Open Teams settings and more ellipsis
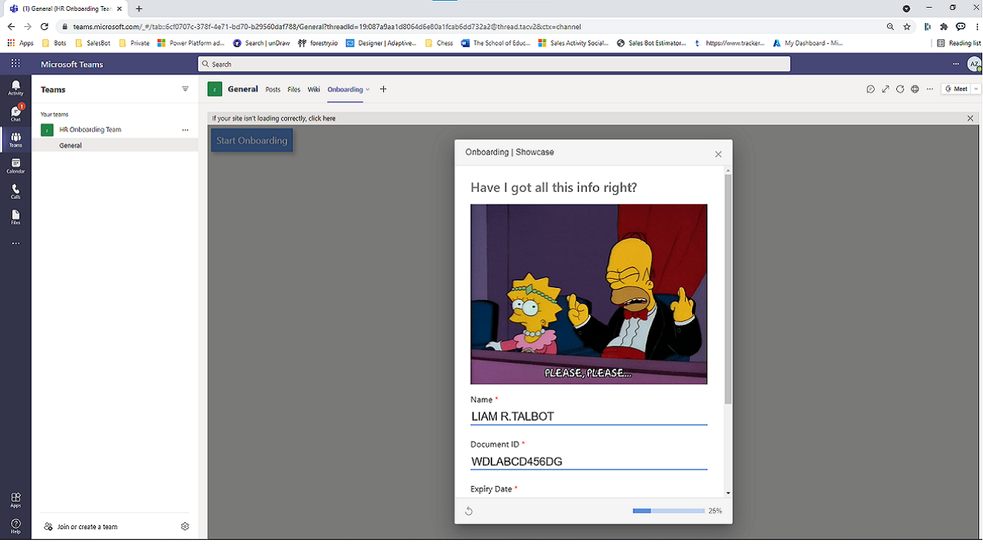The width and height of the screenshot is (983, 553). click(x=955, y=64)
